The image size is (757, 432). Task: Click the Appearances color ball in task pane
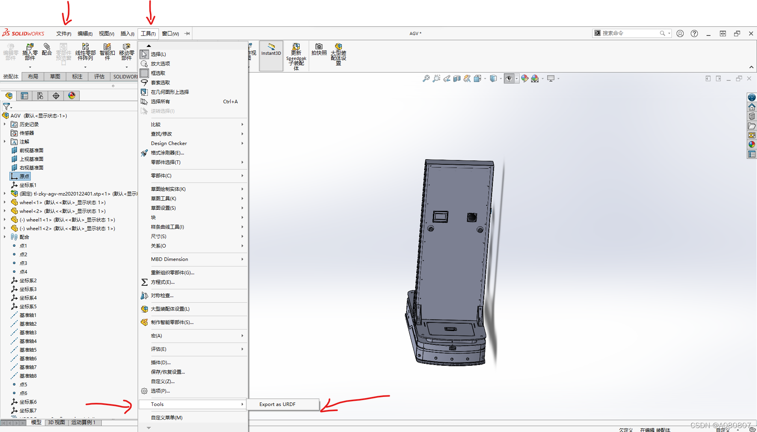(x=752, y=145)
